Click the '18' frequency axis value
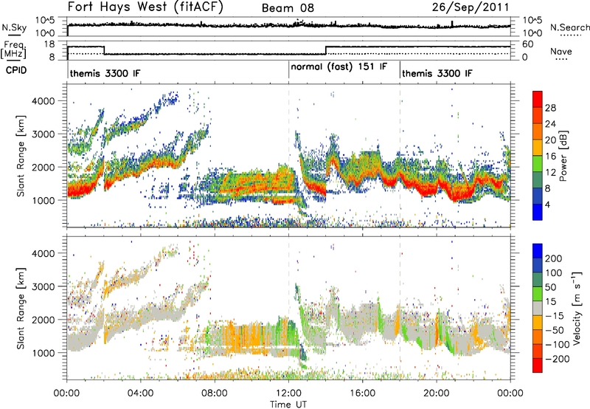This screenshot has width=590, height=409. click(49, 44)
